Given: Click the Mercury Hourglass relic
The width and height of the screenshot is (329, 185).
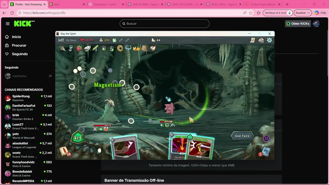Looking at the screenshot, I should pyautogui.click(x=71, y=48).
